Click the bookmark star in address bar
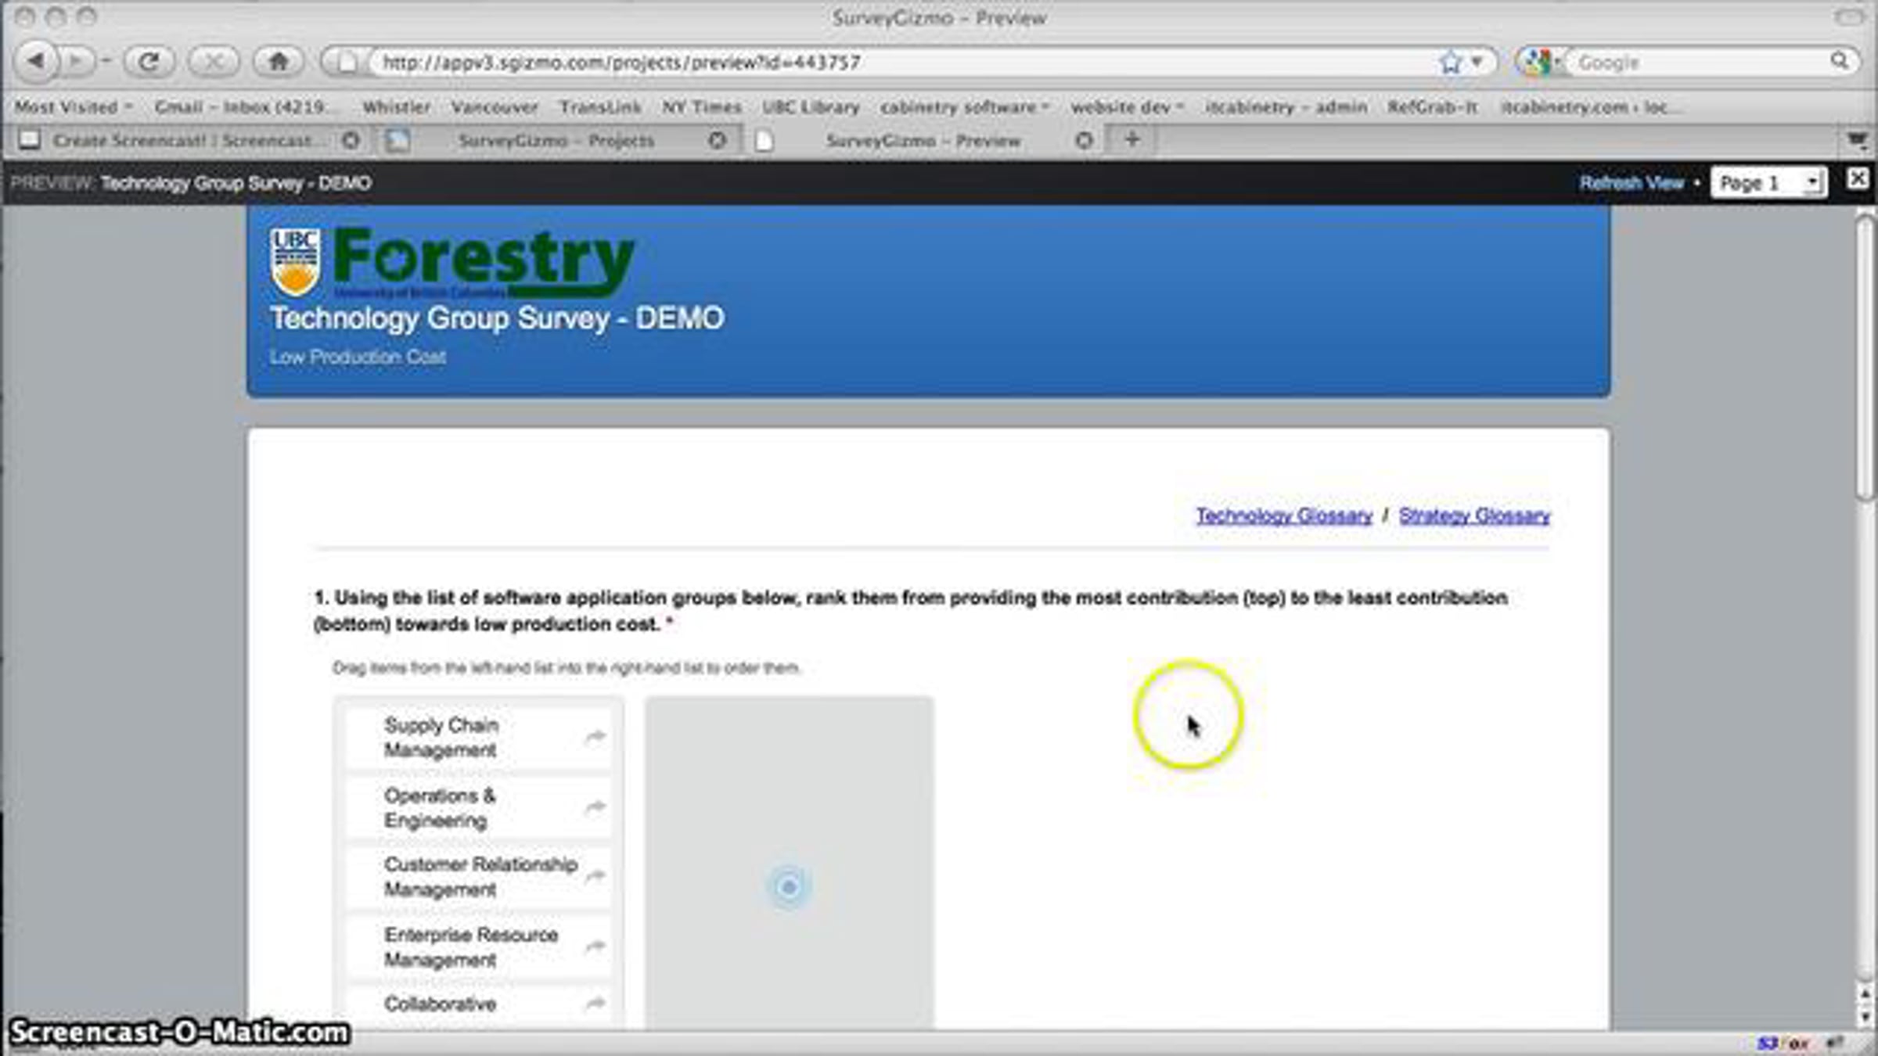 [1450, 62]
